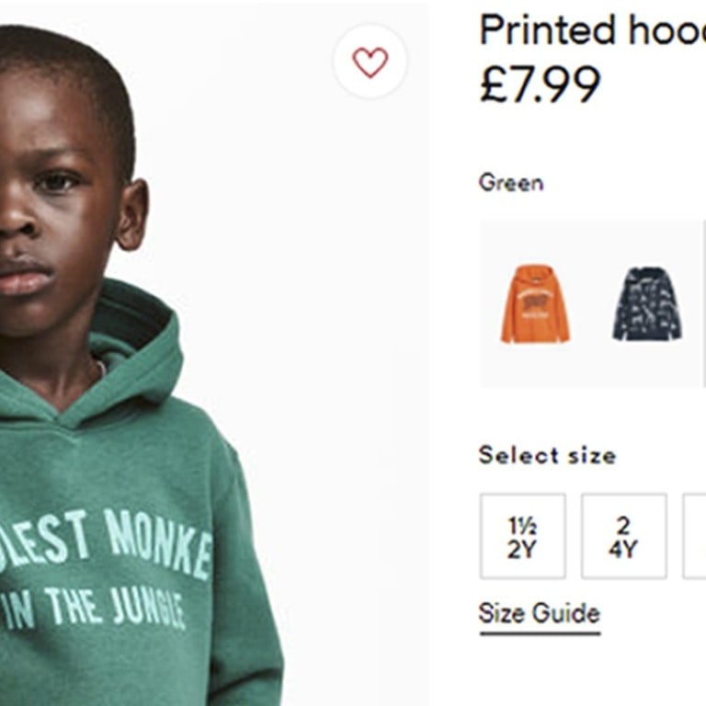Click the underline beneath Size Guide
706x706 pixels.
[540, 632]
